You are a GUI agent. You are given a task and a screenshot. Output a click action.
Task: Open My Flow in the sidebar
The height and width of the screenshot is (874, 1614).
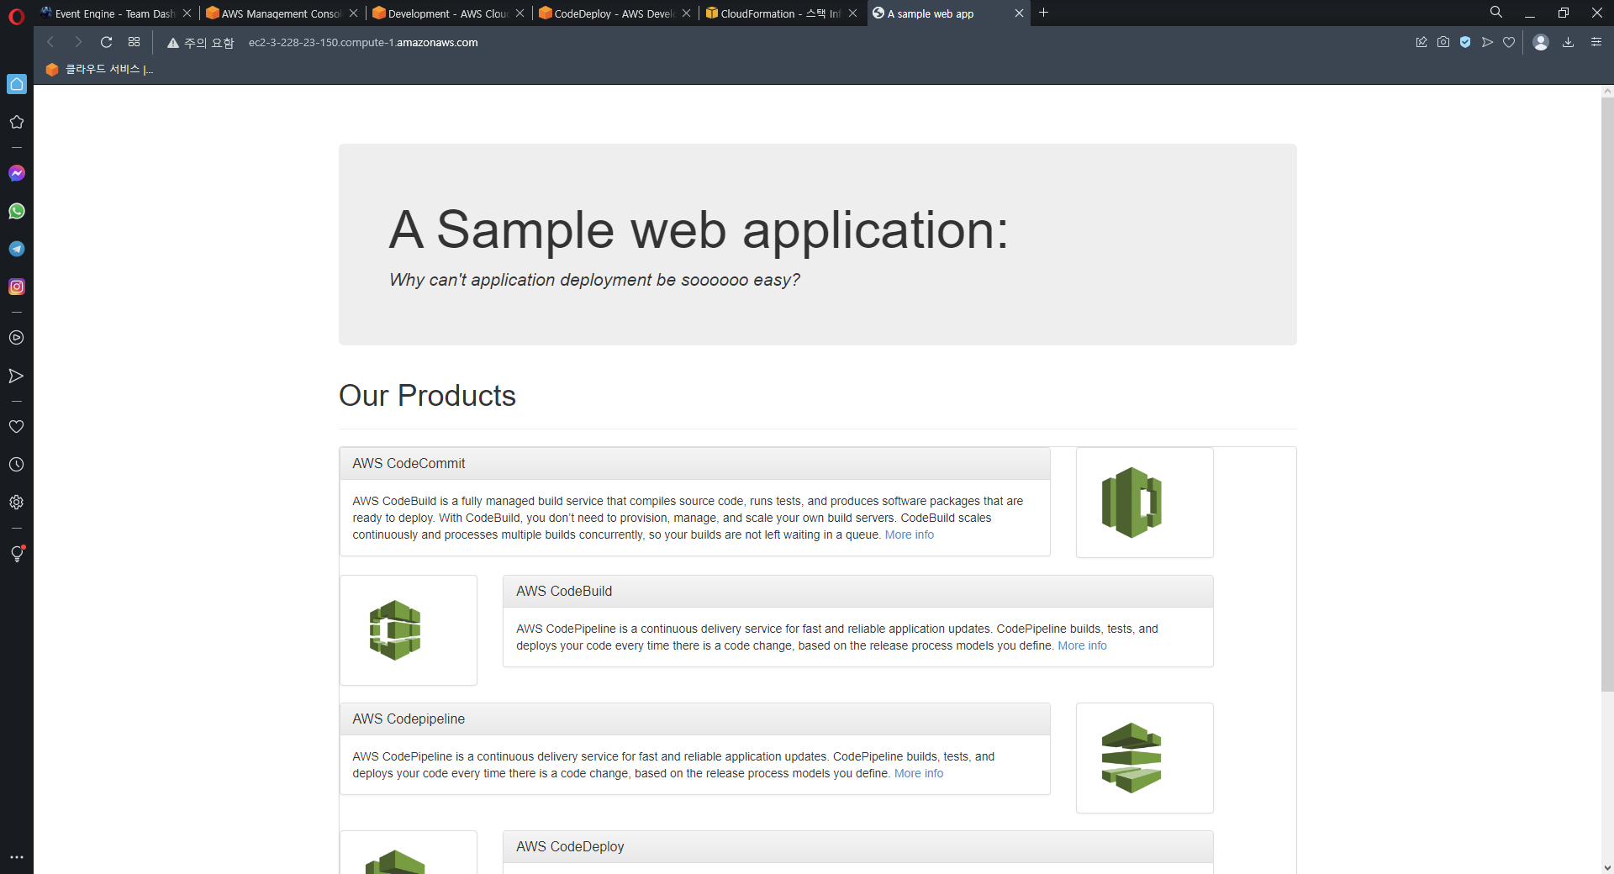click(x=16, y=376)
